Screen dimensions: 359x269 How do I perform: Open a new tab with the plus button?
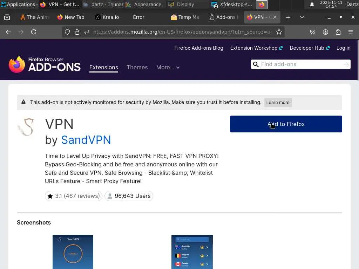coord(288,18)
